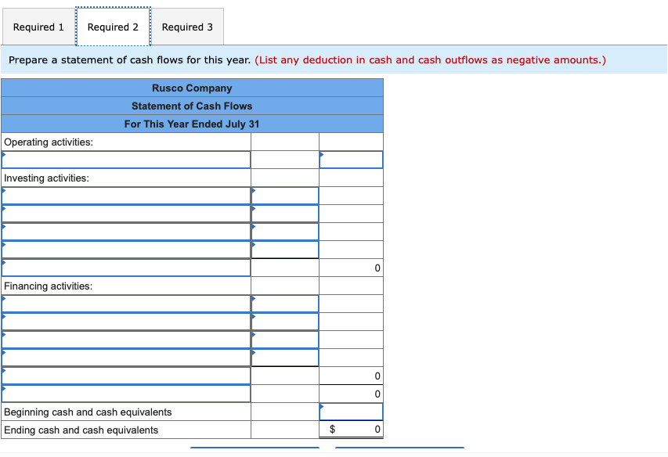Open the investing total label dropdown above Financing activities
The width and height of the screenshot is (668, 457).
pyautogui.click(x=126, y=268)
